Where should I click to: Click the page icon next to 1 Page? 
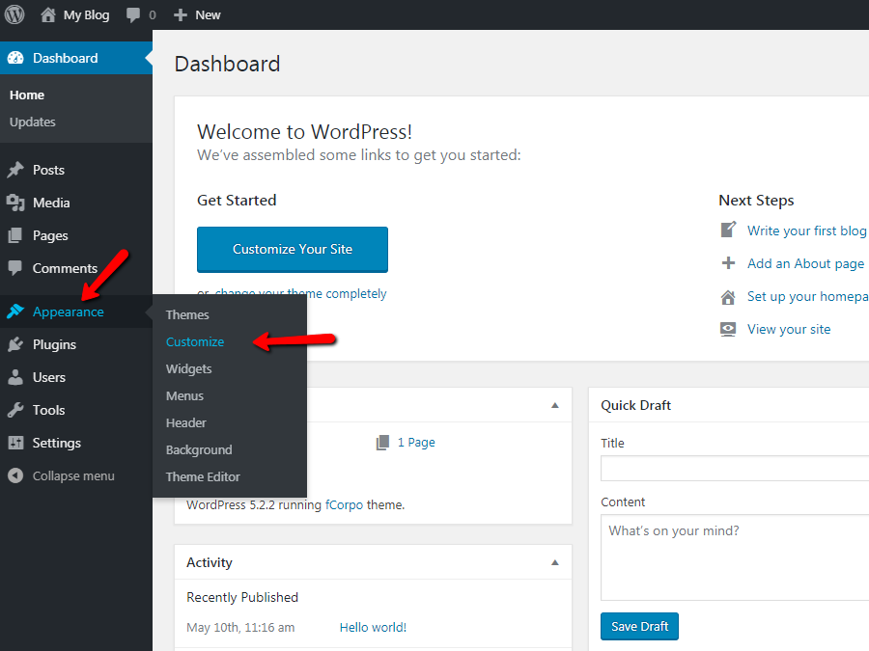pyautogui.click(x=382, y=443)
